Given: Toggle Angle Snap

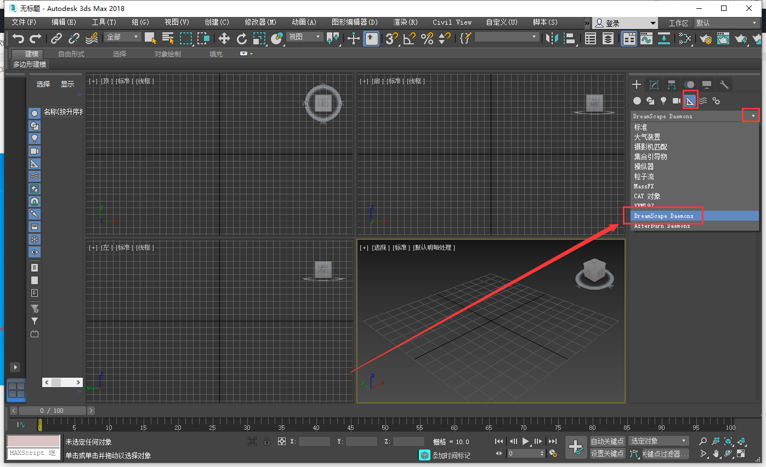Looking at the screenshot, I should [x=410, y=38].
